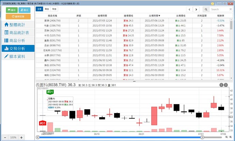Go to previous results page arrow
Image resolution: width=235 pixels, height=141 pixels.
(x=189, y=10)
